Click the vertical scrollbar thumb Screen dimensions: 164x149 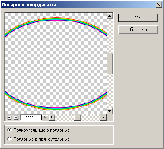point(110,64)
